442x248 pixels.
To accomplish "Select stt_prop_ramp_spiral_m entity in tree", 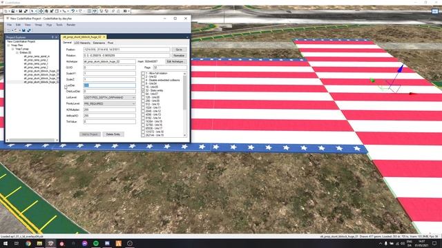I will coord(37,56).
